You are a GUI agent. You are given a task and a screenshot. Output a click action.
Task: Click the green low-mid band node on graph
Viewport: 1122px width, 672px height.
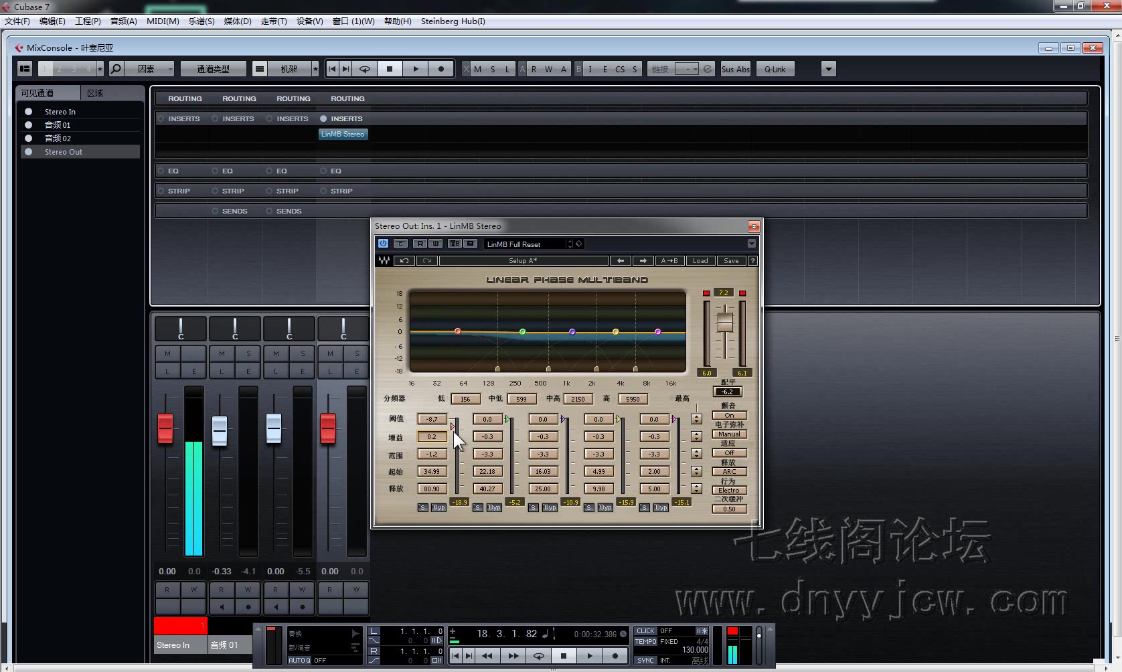(x=523, y=332)
